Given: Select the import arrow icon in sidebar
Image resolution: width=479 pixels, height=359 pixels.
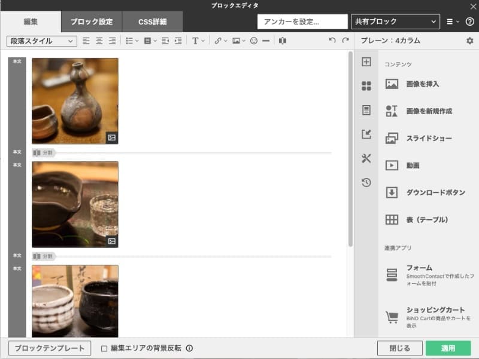Looking at the screenshot, I should coord(366,134).
